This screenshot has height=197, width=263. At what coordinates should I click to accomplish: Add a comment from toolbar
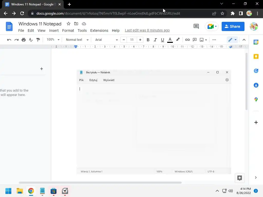[195, 40]
